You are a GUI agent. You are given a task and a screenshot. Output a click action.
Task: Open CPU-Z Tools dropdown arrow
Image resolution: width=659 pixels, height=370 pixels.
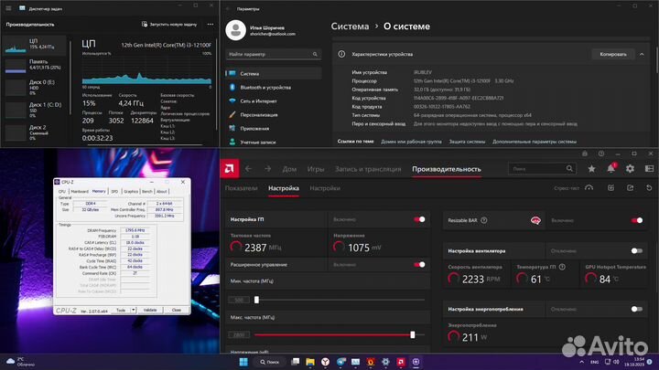(134, 310)
